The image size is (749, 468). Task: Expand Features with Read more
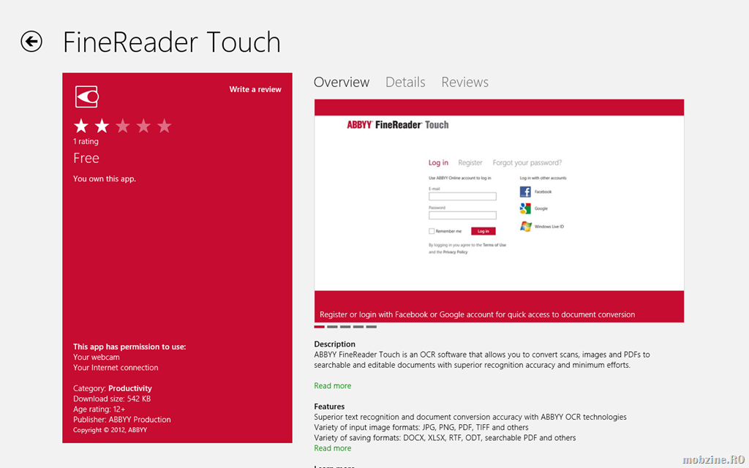[x=332, y=448]
